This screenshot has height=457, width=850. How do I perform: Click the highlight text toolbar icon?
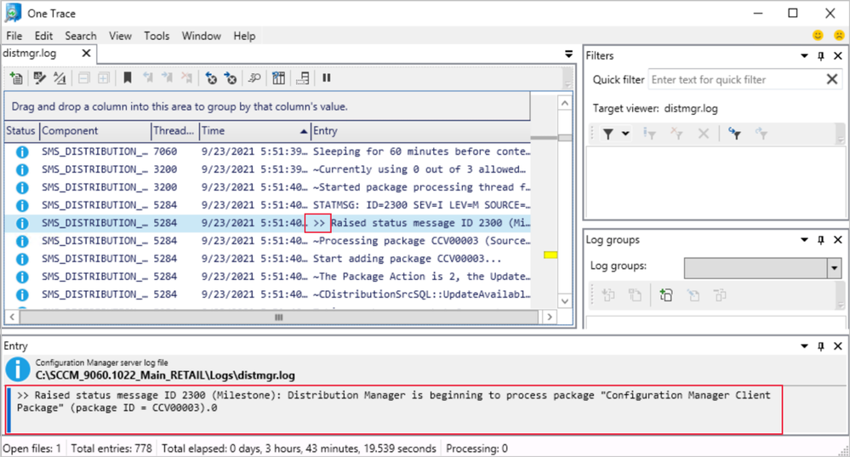[39, 78]
